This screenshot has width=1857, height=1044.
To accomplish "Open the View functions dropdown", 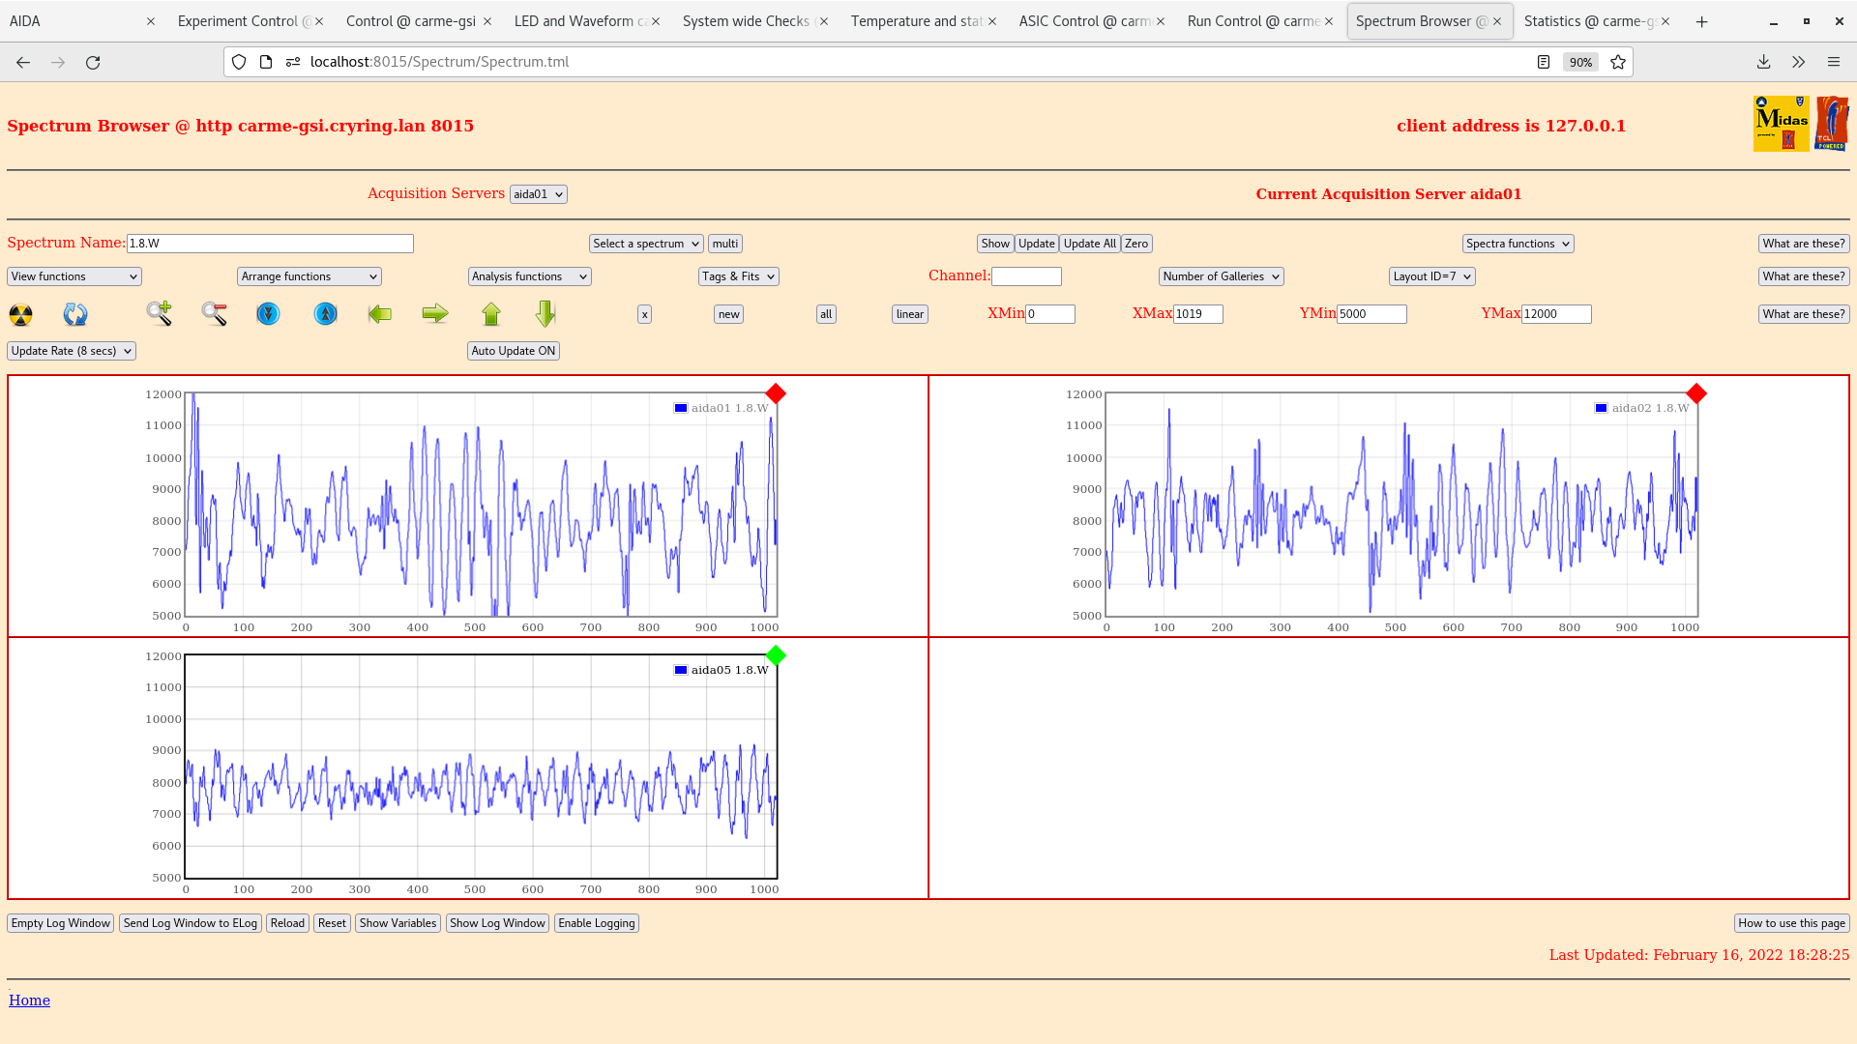I will pyautogui.click(x=74, y=276).
